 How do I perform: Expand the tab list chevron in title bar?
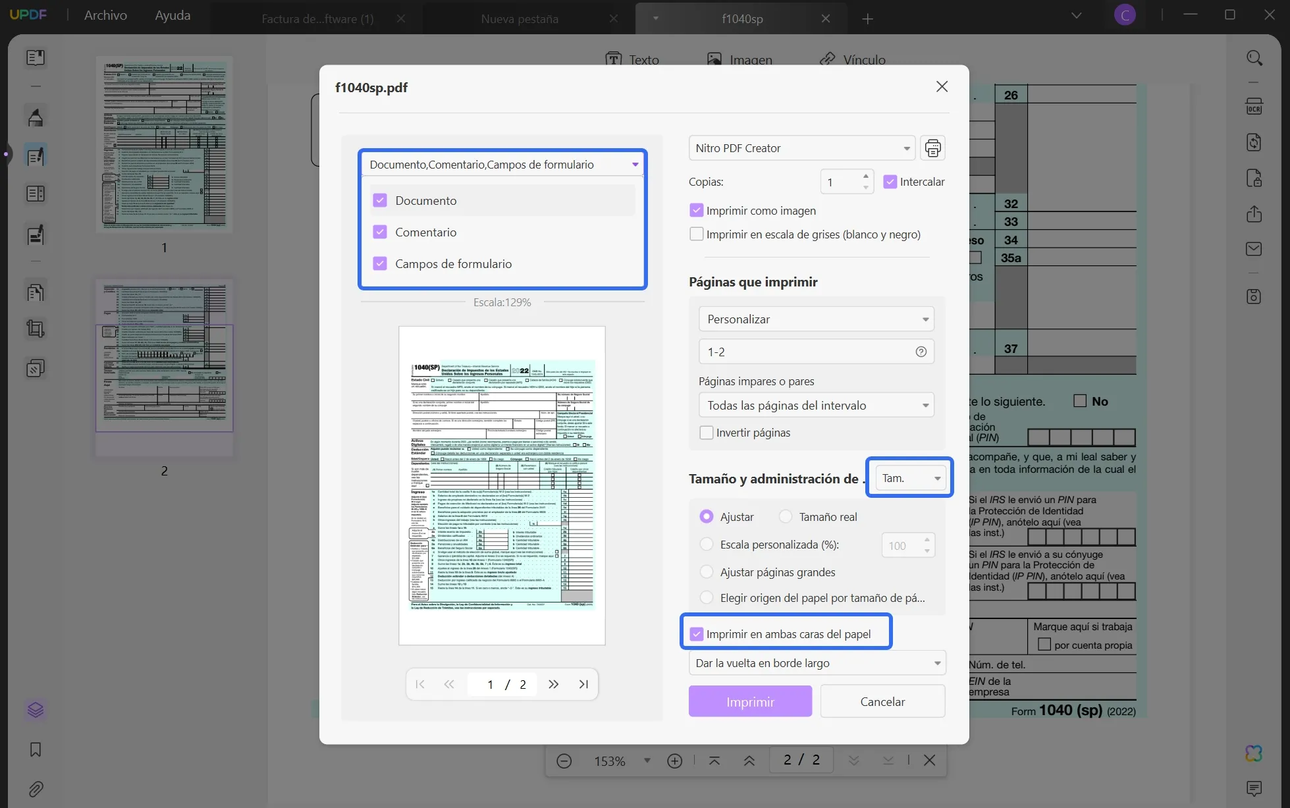pyautogui.click(x=1077, y=16)
